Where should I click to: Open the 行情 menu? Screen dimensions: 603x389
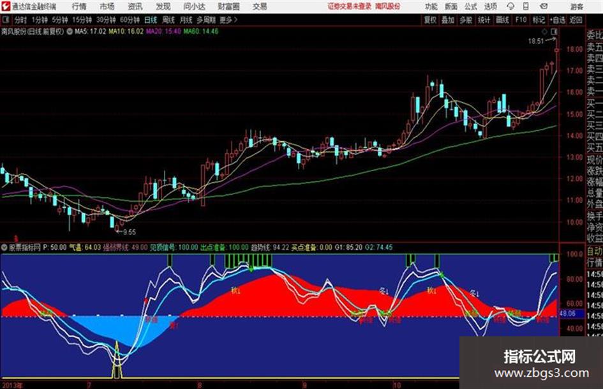point(79,6)
